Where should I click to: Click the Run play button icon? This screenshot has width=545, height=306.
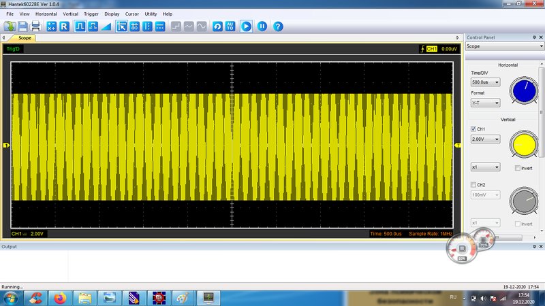coord(246,27)
